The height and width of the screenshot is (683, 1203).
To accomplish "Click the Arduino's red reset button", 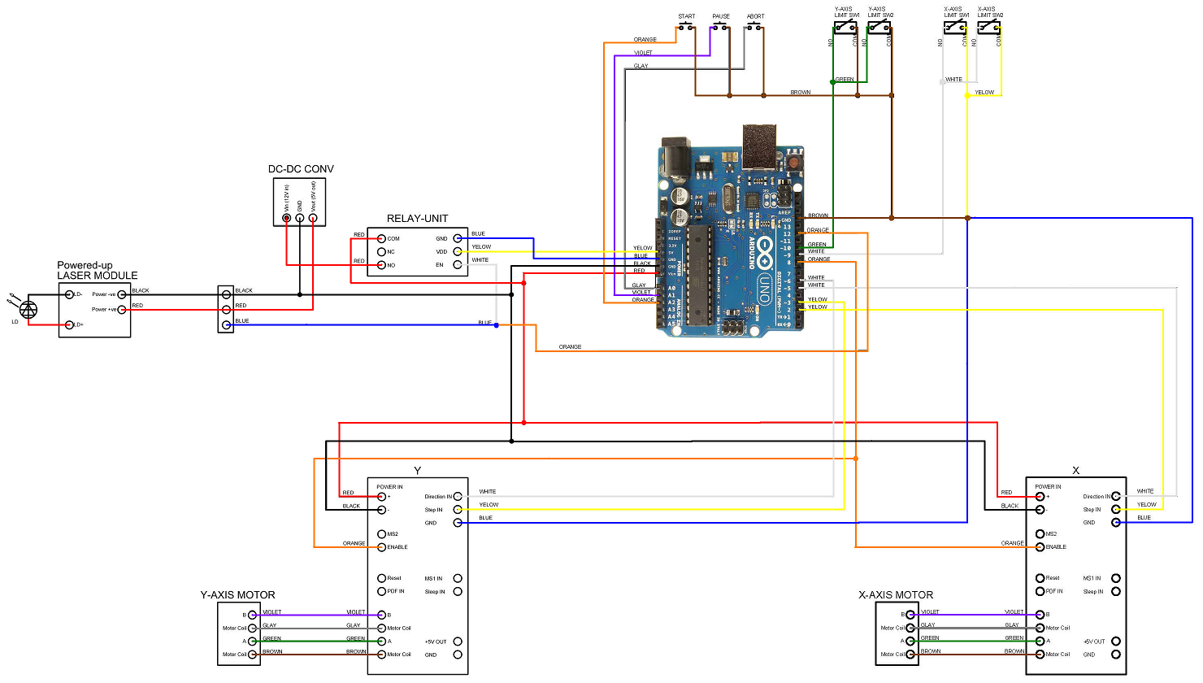I will coord(793,163).
